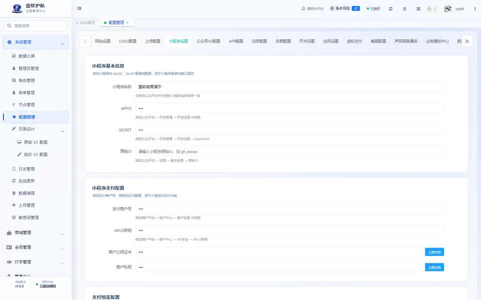Click the trash clear-cache icon in header
Image resolution: width=481 pixels, height=300 pixels.
pyautogui.click(x=405, y=9)
